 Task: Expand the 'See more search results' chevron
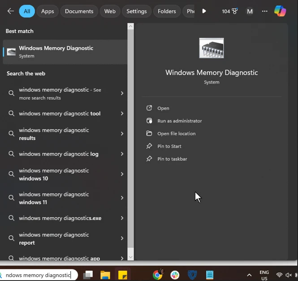pos(122,93)
